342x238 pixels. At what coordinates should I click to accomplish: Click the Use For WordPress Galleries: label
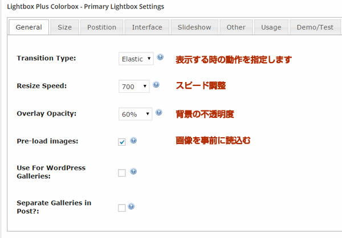pyautogui.click(x=51, y=172)
